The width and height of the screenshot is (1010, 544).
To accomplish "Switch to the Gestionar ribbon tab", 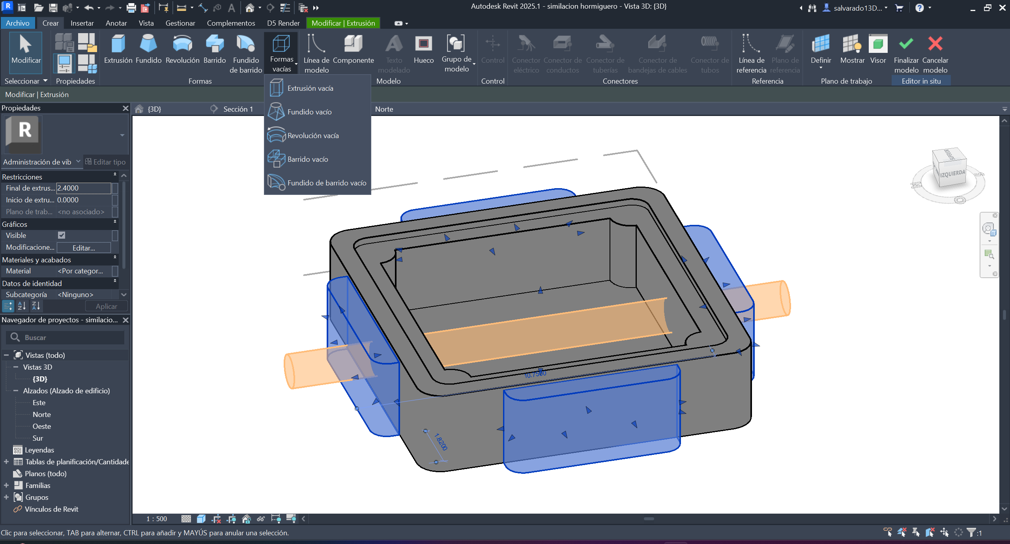I will [x=180, y=23].
